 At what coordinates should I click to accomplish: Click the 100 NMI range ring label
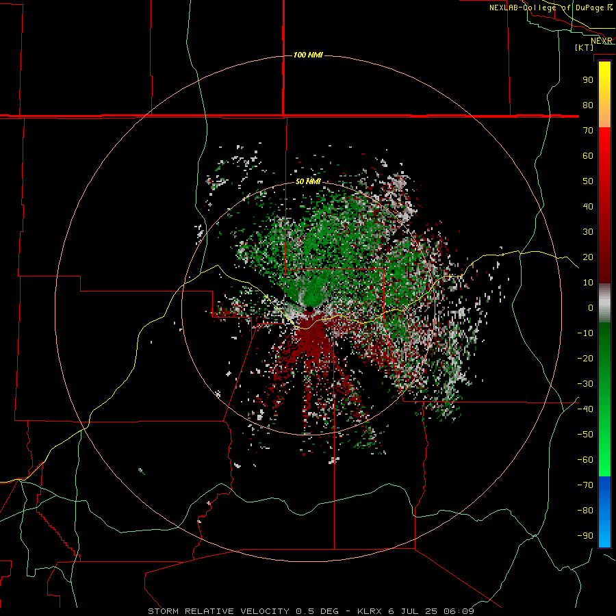pyautogui.click(x=308, y=55)
